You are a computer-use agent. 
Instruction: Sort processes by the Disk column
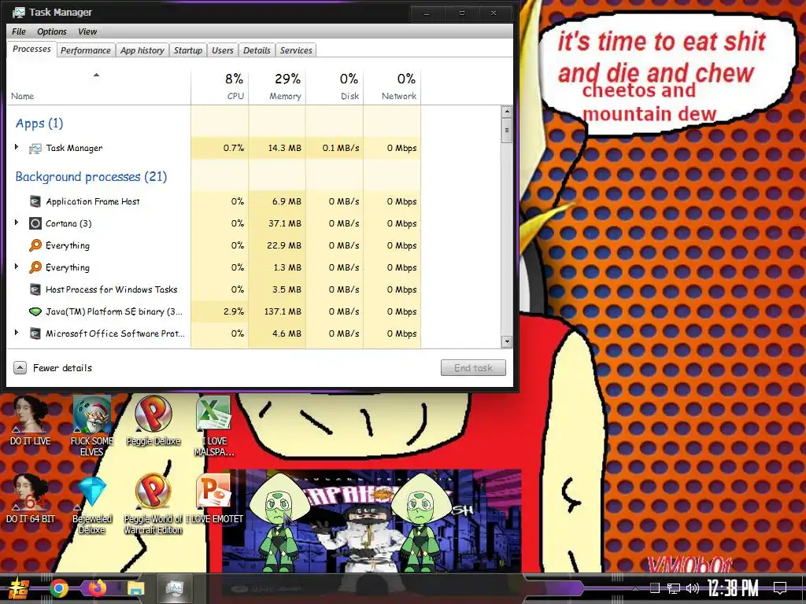point(335,86)
